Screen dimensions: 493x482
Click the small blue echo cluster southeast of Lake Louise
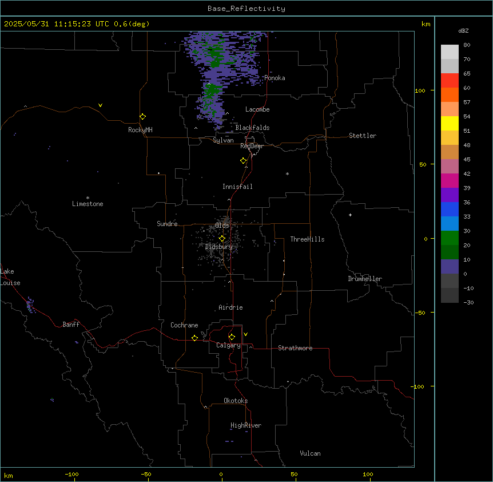[30, 305]
